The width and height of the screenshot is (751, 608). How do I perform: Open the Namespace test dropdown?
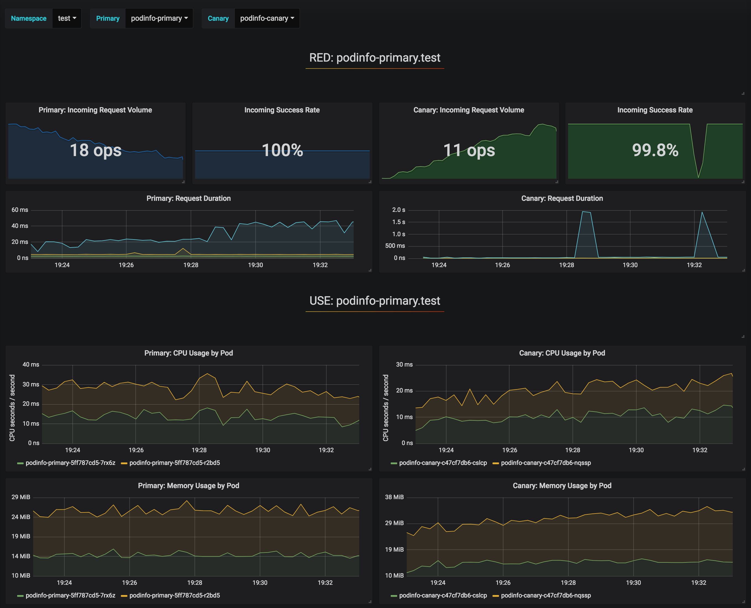[67, 18]
